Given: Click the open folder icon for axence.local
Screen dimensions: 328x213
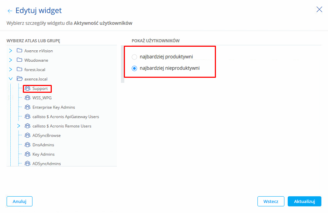Looking at the screenshot, I should (20, 79).
